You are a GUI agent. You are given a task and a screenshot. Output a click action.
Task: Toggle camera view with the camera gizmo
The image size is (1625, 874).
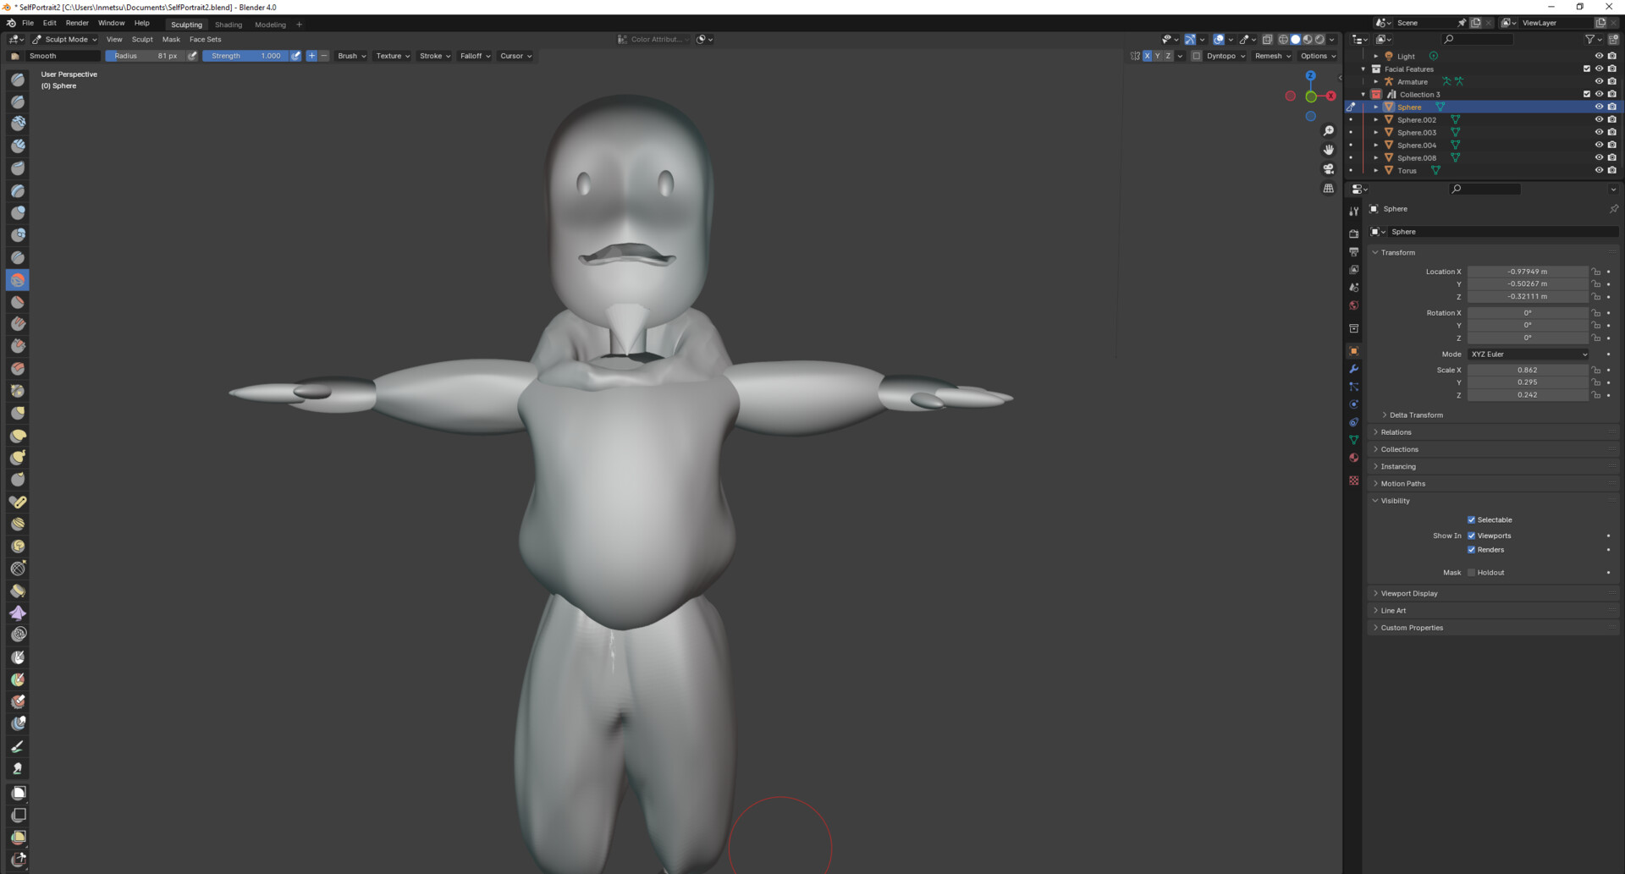point(1328,169)
